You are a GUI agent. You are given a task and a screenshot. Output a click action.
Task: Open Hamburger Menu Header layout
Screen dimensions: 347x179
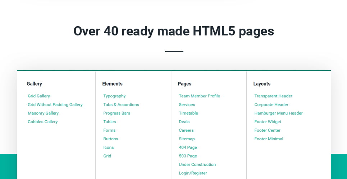278,113
